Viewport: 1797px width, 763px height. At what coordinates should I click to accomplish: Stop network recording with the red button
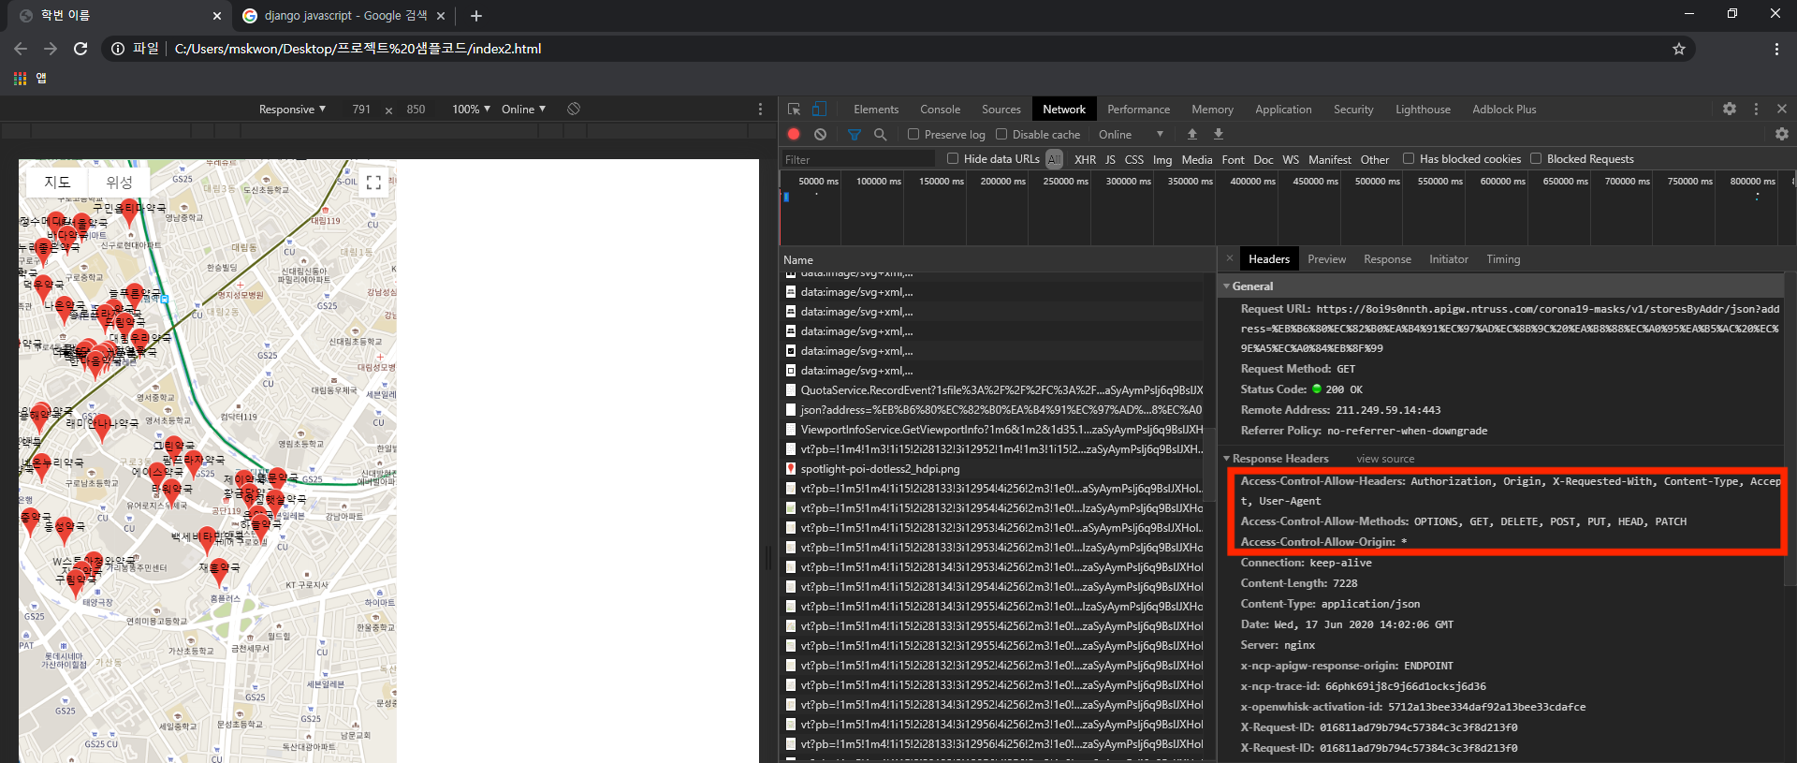[794, 134]
